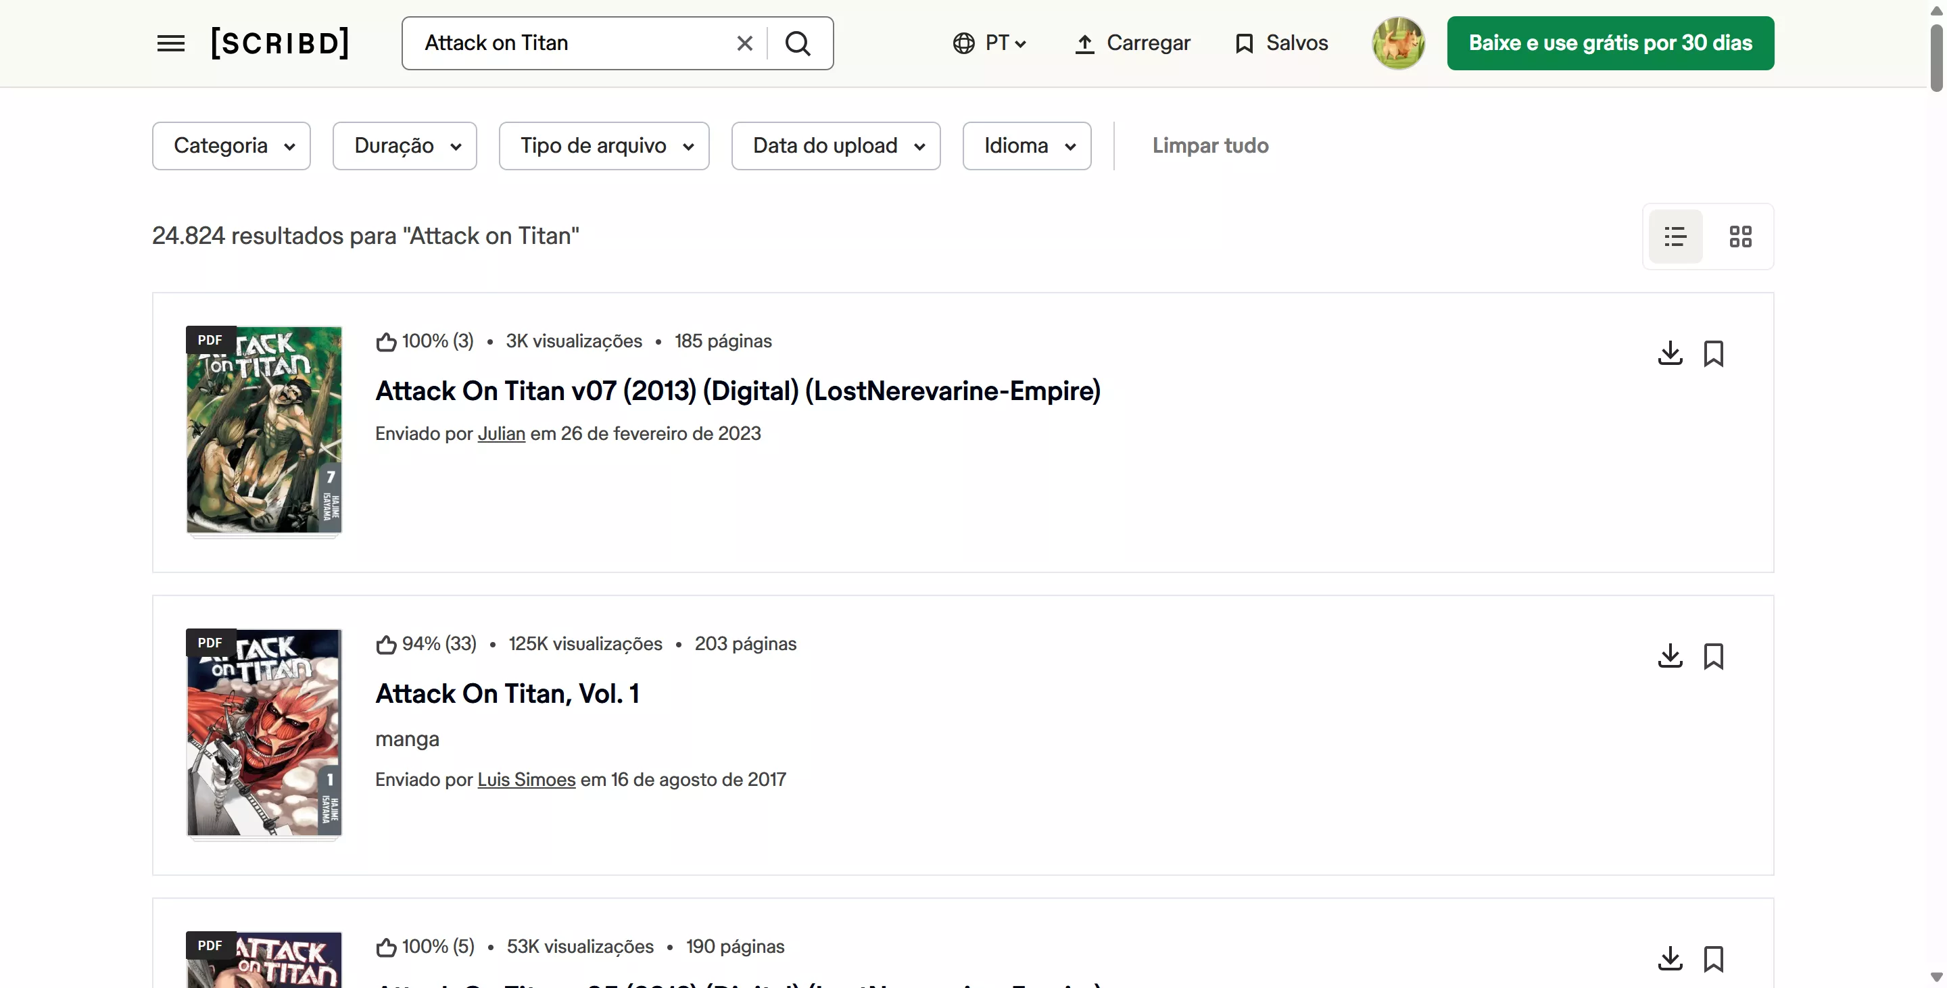1947x988 pixels.
Task: Go to Salvos saved items
Action: pyautogui.click(x=1282, y=43)
